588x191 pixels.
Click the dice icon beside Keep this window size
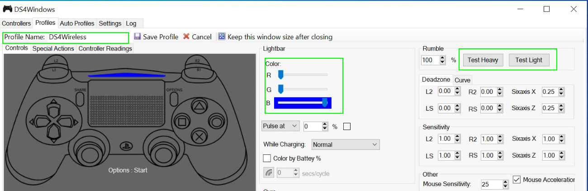point(222,37)
